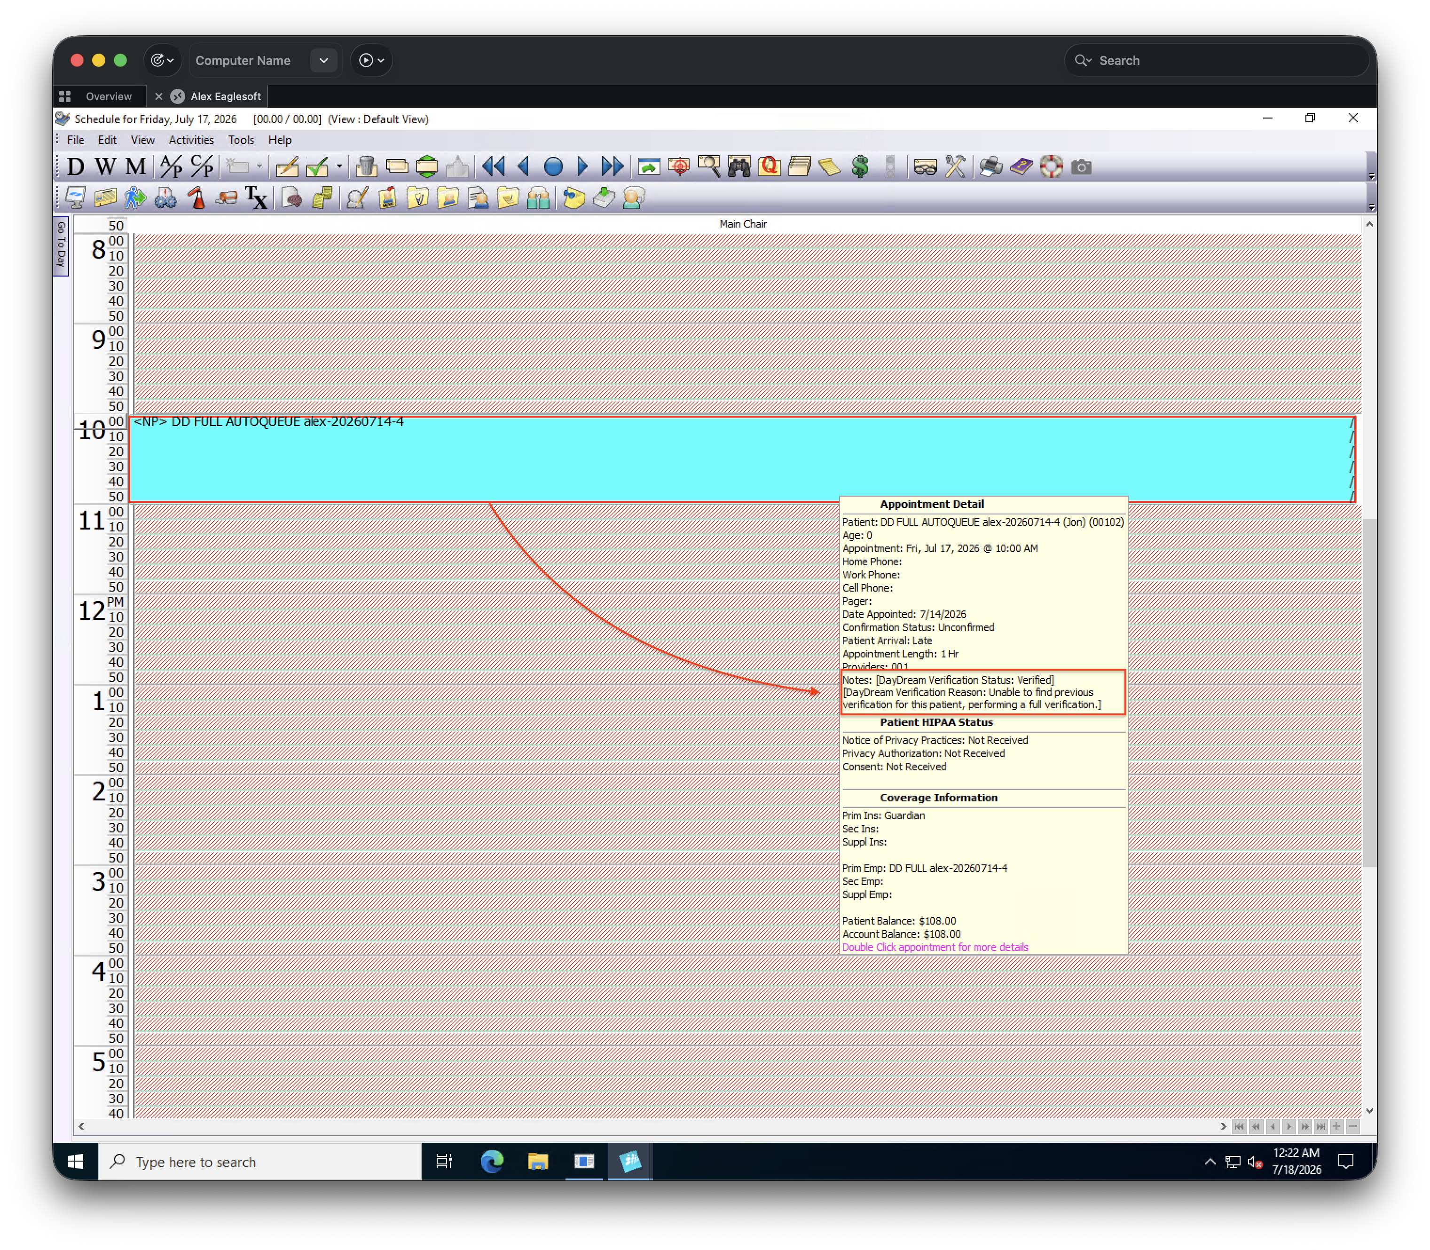Click the Tx treatment plan icon
1430x1250 pixels.
pos(256,198)
